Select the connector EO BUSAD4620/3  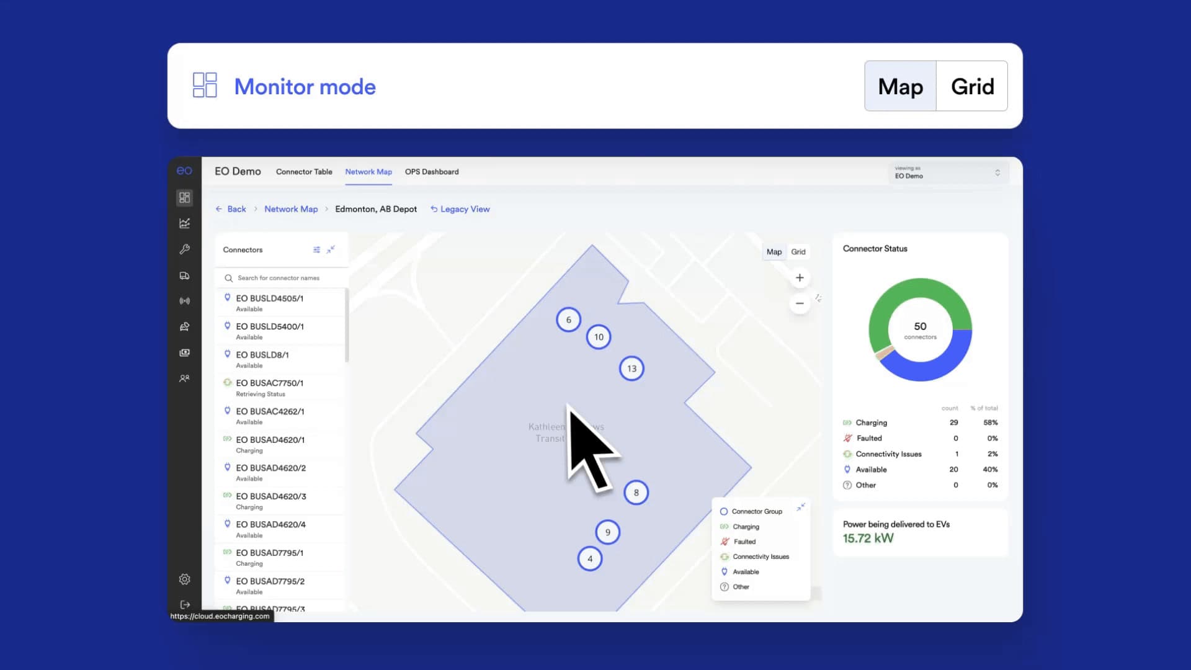point(280,501)
